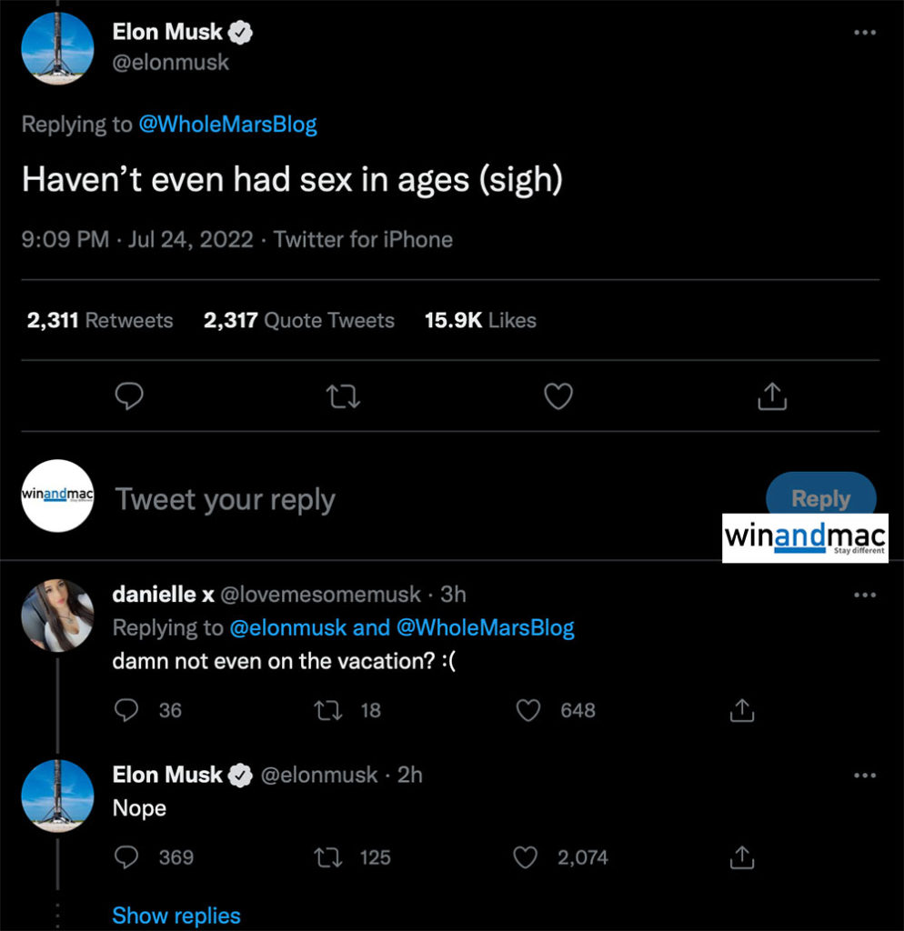This screenshot has height=931, width=904.
Task: Expand thread with Show replies
Action: point(176,916)
